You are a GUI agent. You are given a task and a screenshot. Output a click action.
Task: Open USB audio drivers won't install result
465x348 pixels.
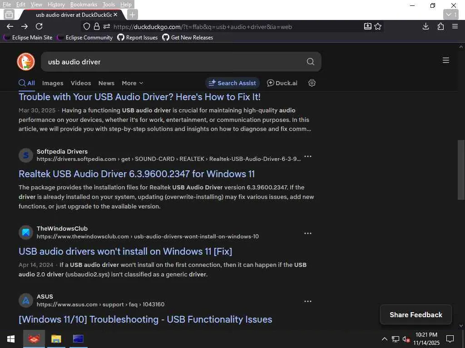[x=125, y=251]
